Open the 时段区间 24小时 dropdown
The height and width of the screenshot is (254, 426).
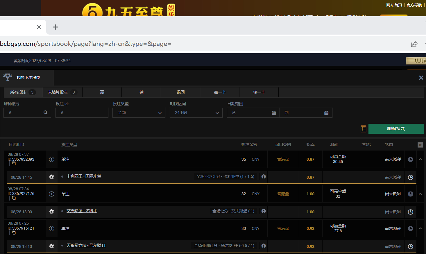(196, 113)
